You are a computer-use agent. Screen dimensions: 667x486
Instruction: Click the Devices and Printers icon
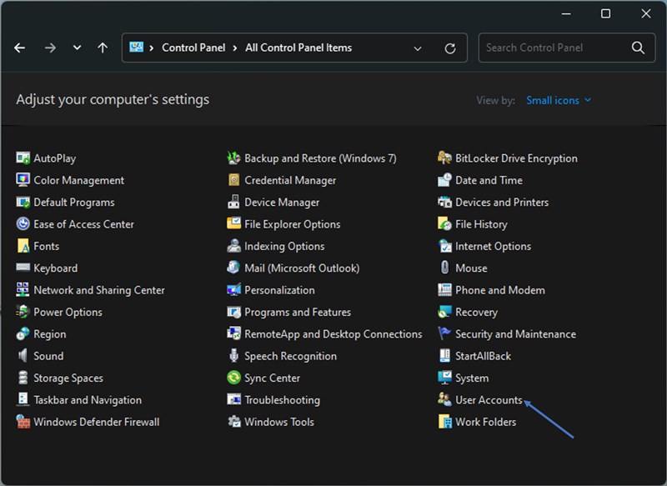[x=444, y=203]
